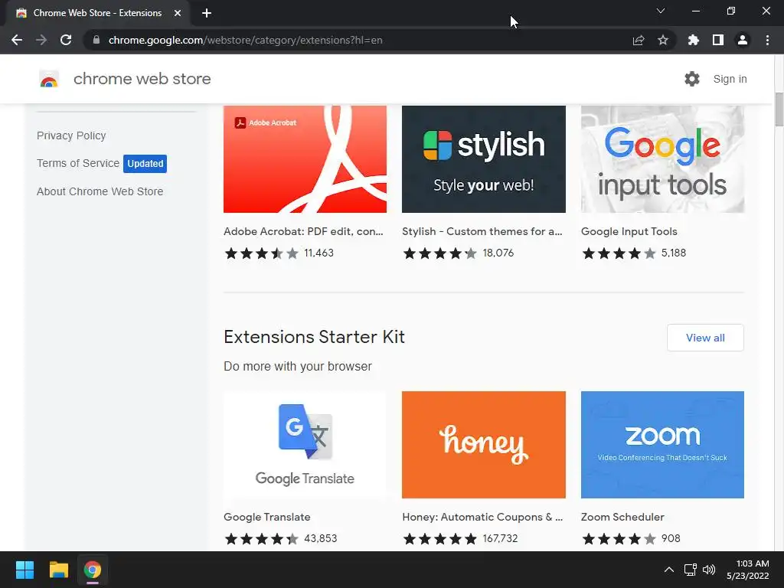Click the page vertical scrollbar thumb
The image size is (784, 588).
(x=779, y=109)
